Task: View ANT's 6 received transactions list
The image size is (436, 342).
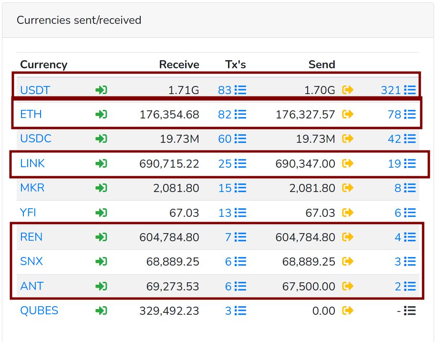Action: click(236, 286)
